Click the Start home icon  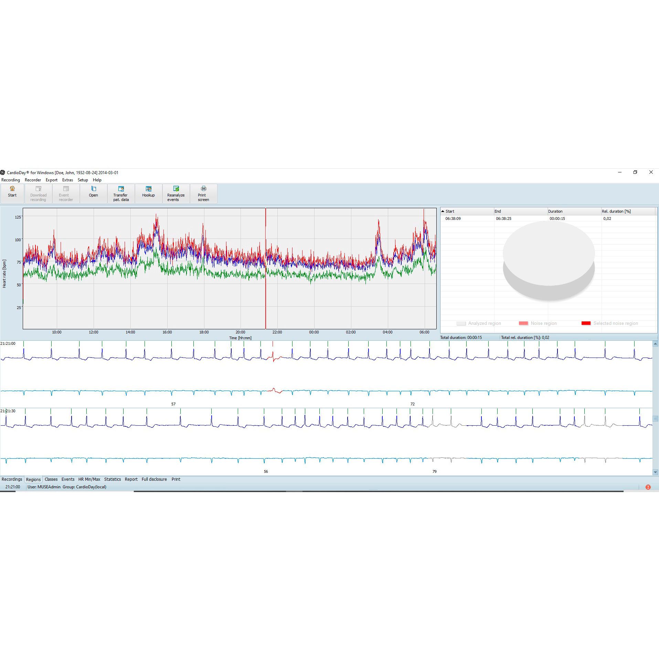12,189
